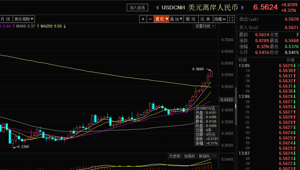The width and height of the screenshot is (300, 170).
Task: Expand 设置均线 moving average settings
Action: coord(204,26)
